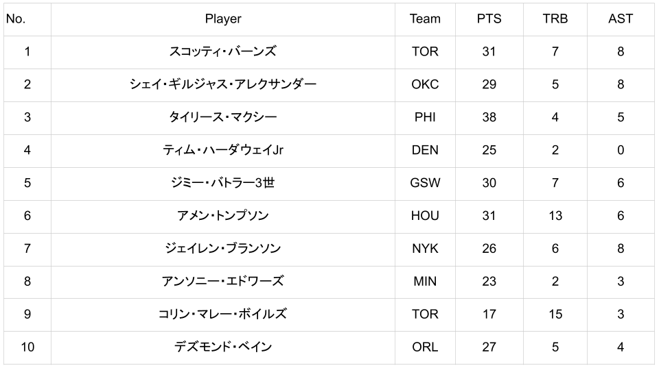Click the TRB header cell
Viewport: 659px width, 370px height.
[555, 19]
